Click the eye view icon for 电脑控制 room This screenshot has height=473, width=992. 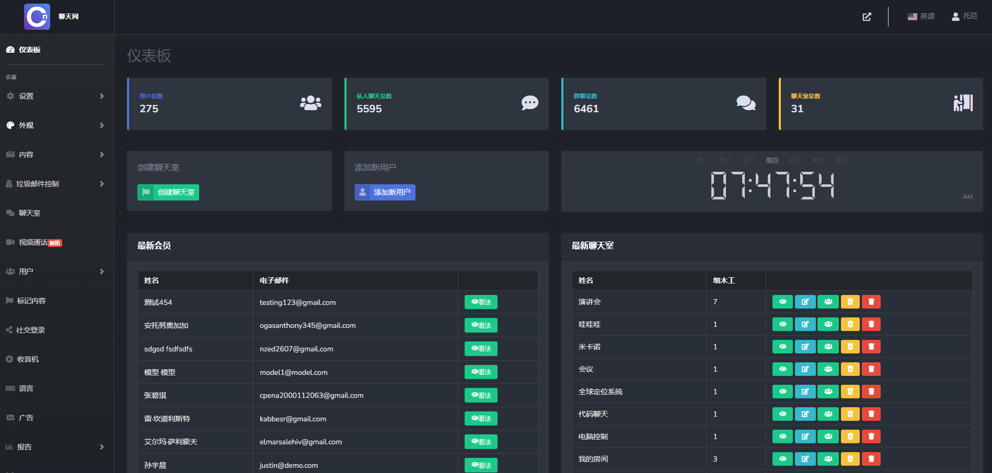click(782, 436)
